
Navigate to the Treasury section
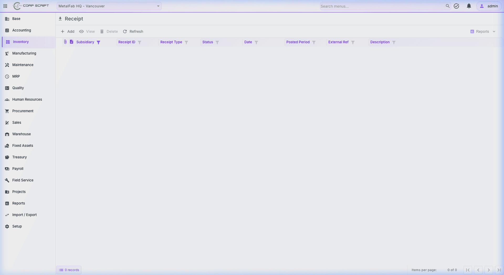pyautogui.click(x=20, y=157)
